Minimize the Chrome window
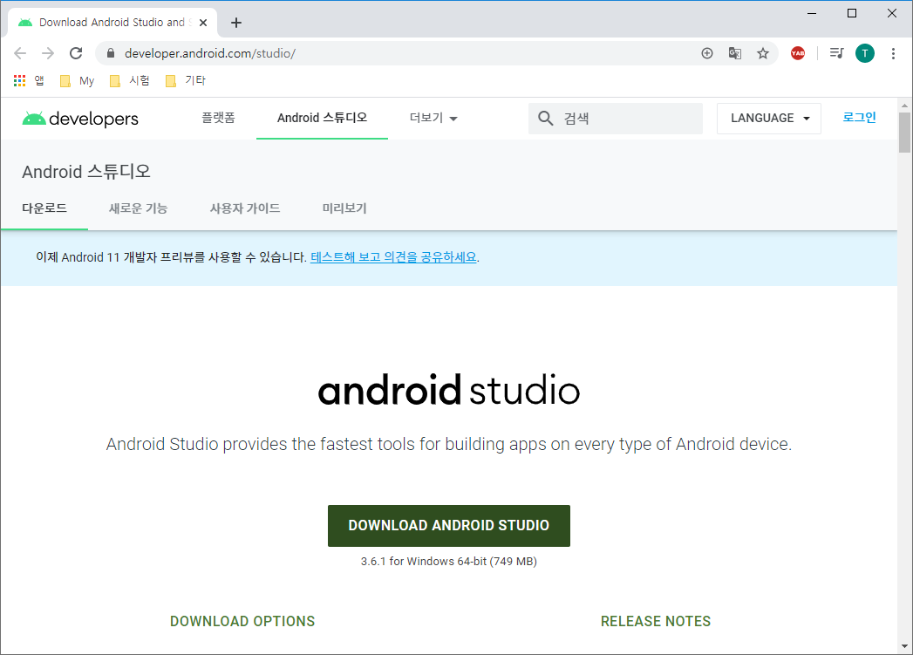 pos(812,13)
